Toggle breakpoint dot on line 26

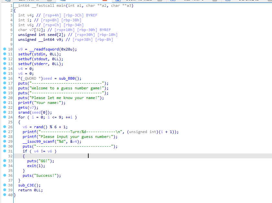(x=5, y=127)
